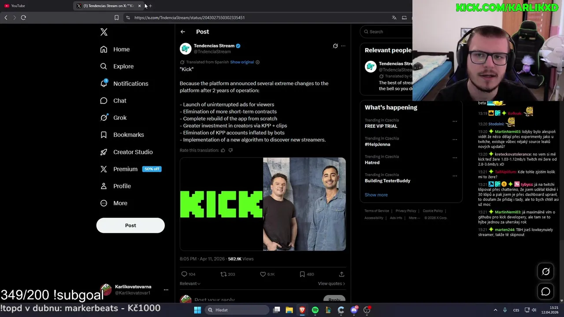Open the #HelpJenna trend
564x317 pixels.
(377, 144)
